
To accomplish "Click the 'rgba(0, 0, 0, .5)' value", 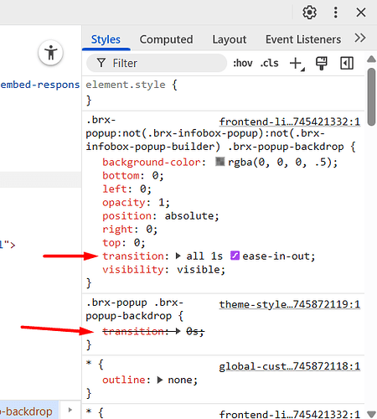I will 280,162.
